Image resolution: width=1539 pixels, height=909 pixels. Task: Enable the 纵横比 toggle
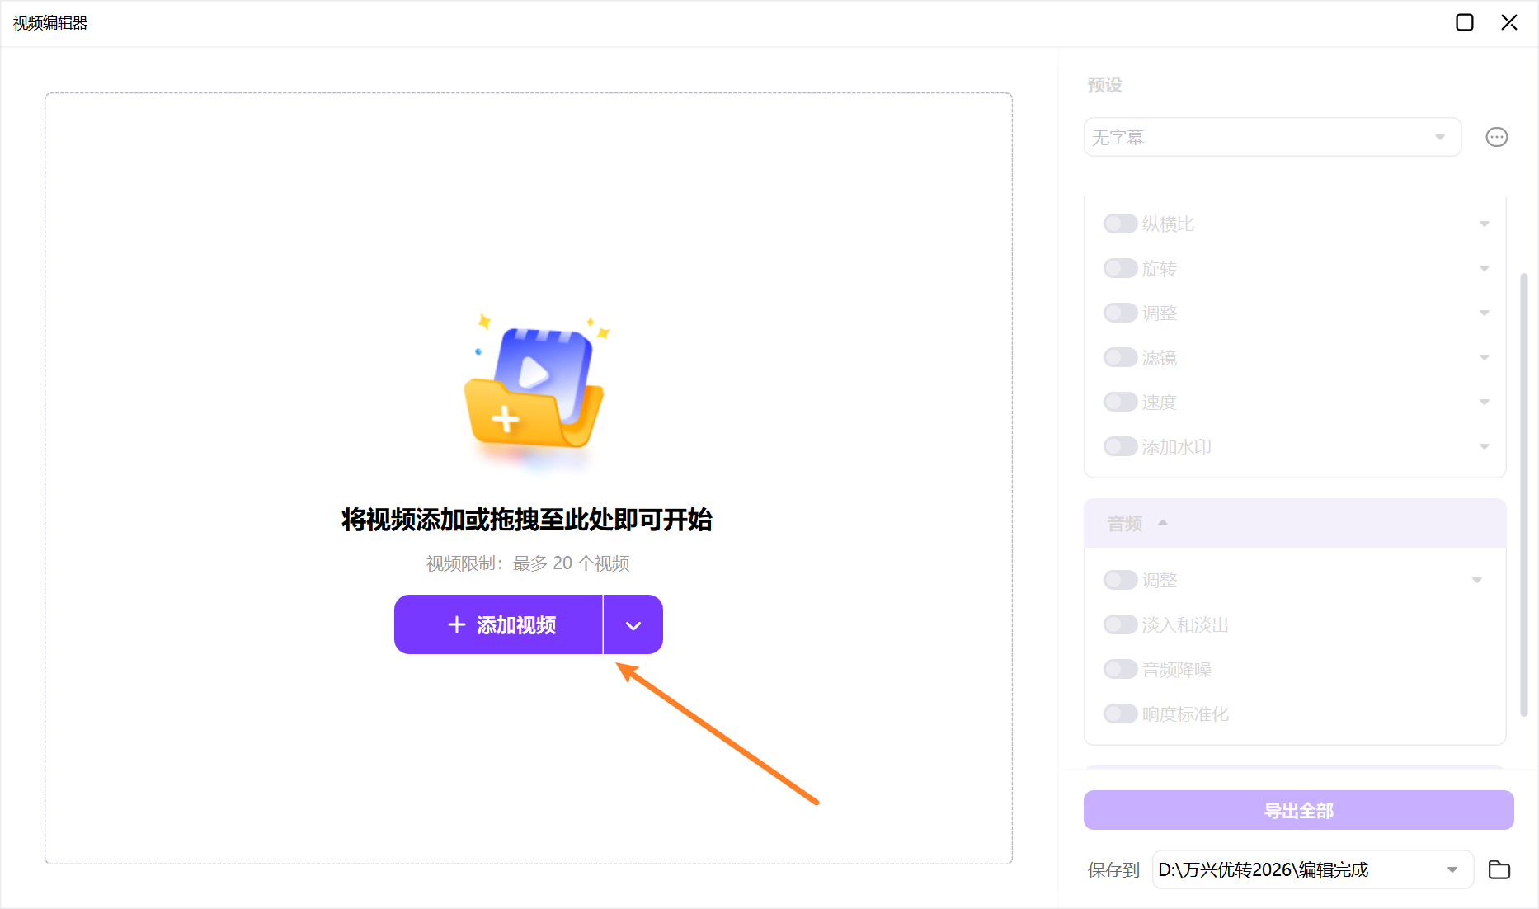(1120, 223)
